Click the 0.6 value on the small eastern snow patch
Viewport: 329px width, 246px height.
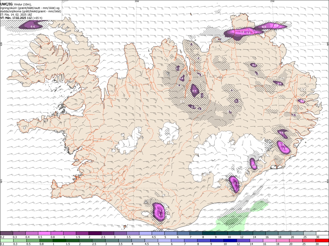303,101
